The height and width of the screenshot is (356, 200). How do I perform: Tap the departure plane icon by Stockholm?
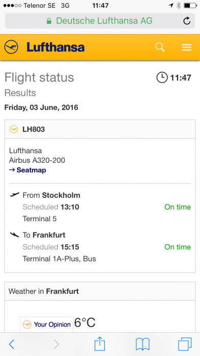15,195
